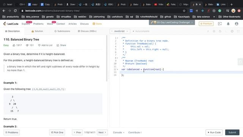This screenshot has height=137, width=243.
Task: Submit the solution
Action: point(232,132)
